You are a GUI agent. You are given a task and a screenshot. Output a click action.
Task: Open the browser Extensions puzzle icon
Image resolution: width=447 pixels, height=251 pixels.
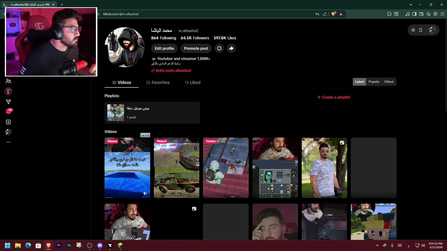tap(389, 14)
